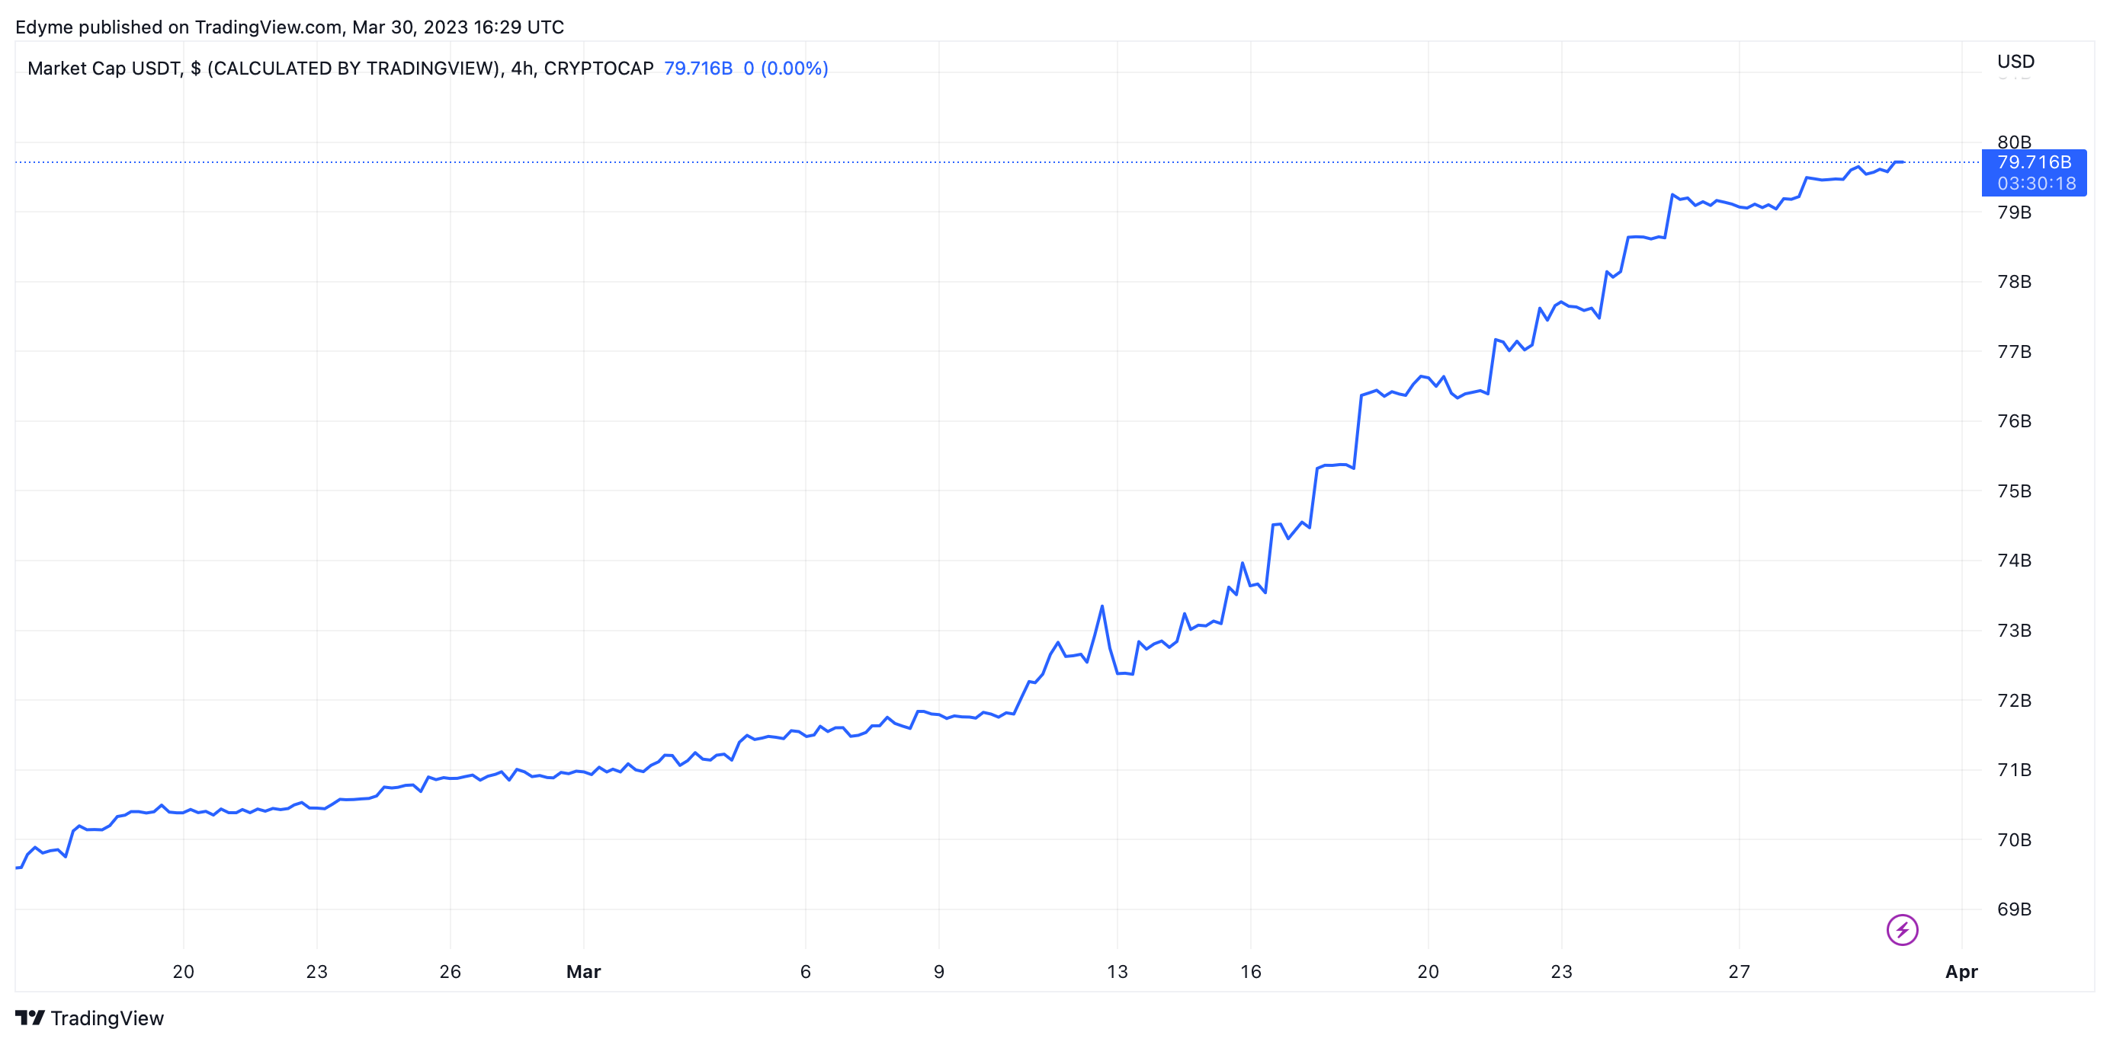This screenshot has width=2110, height=1045.
Task: Click the 26 date label on the time axis
Action: pos(450,971)
